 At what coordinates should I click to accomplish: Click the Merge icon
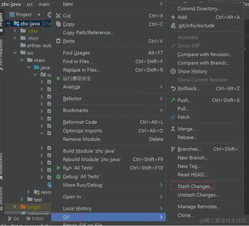tap(173, 129)
